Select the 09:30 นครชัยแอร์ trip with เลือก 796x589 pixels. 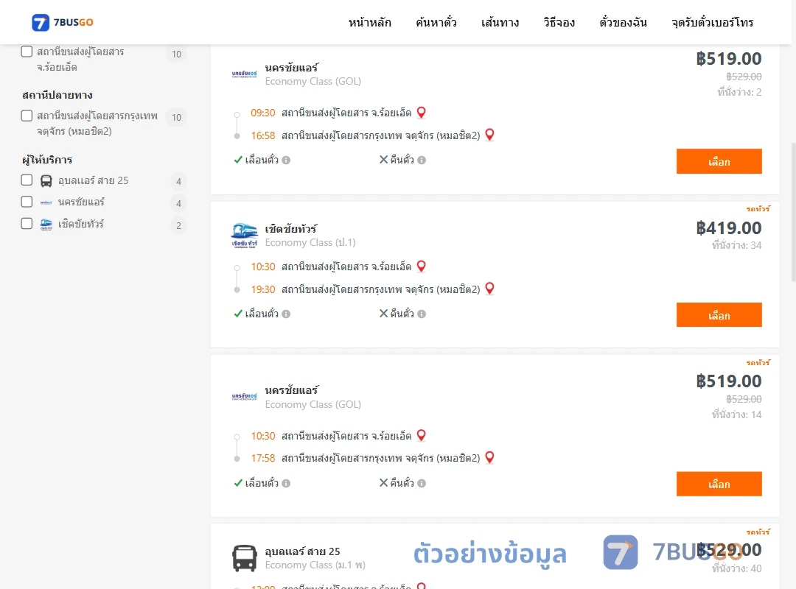tap(719, 161)
